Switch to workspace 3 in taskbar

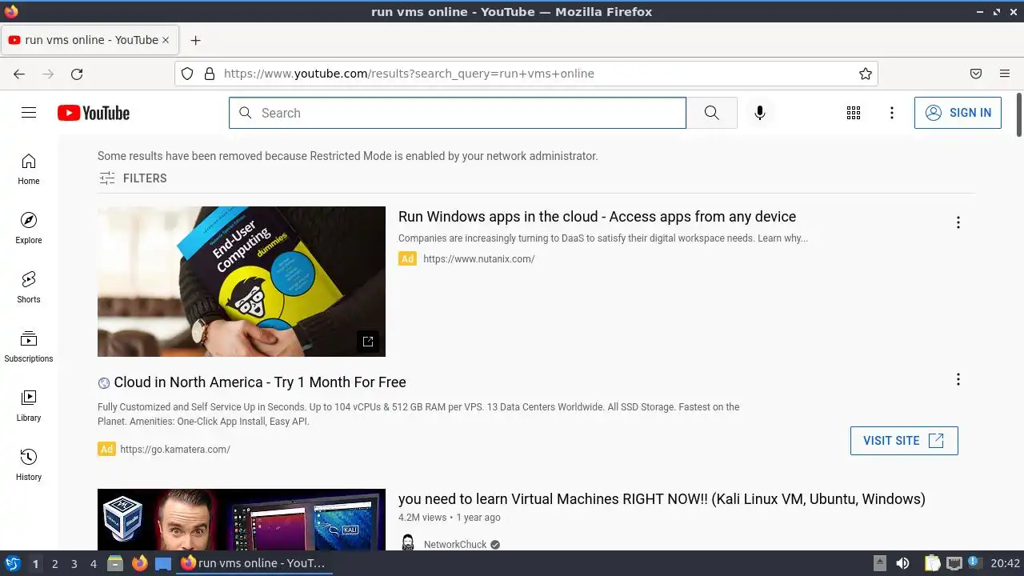tap(74, 564)
